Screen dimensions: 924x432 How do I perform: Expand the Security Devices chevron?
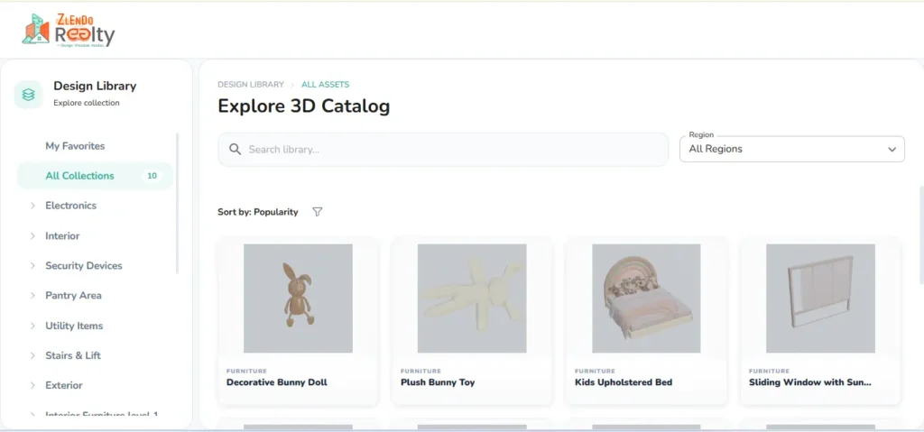click(x=32, y=266)
